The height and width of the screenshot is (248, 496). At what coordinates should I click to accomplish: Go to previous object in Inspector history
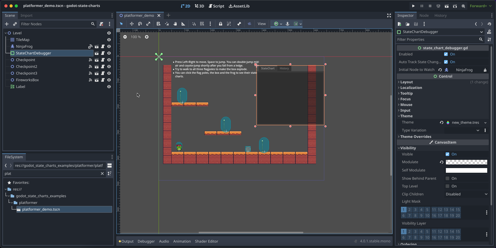pos(476,24)
